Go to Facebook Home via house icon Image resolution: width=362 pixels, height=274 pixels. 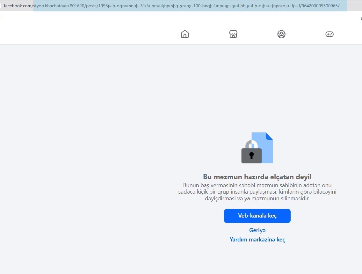(185, 34)
